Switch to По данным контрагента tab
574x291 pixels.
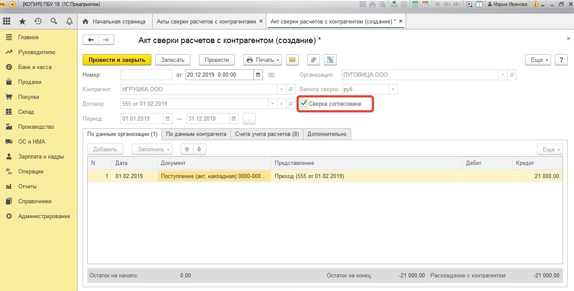click(196, 134)
